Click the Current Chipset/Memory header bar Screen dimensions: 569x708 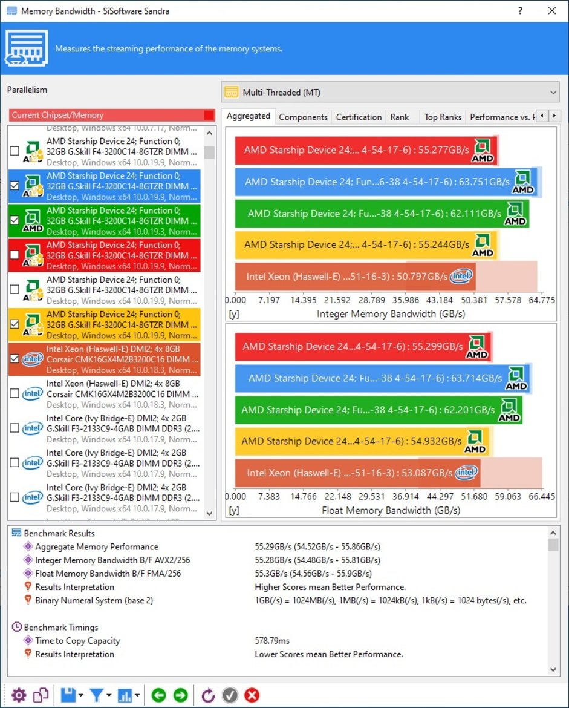112,115
